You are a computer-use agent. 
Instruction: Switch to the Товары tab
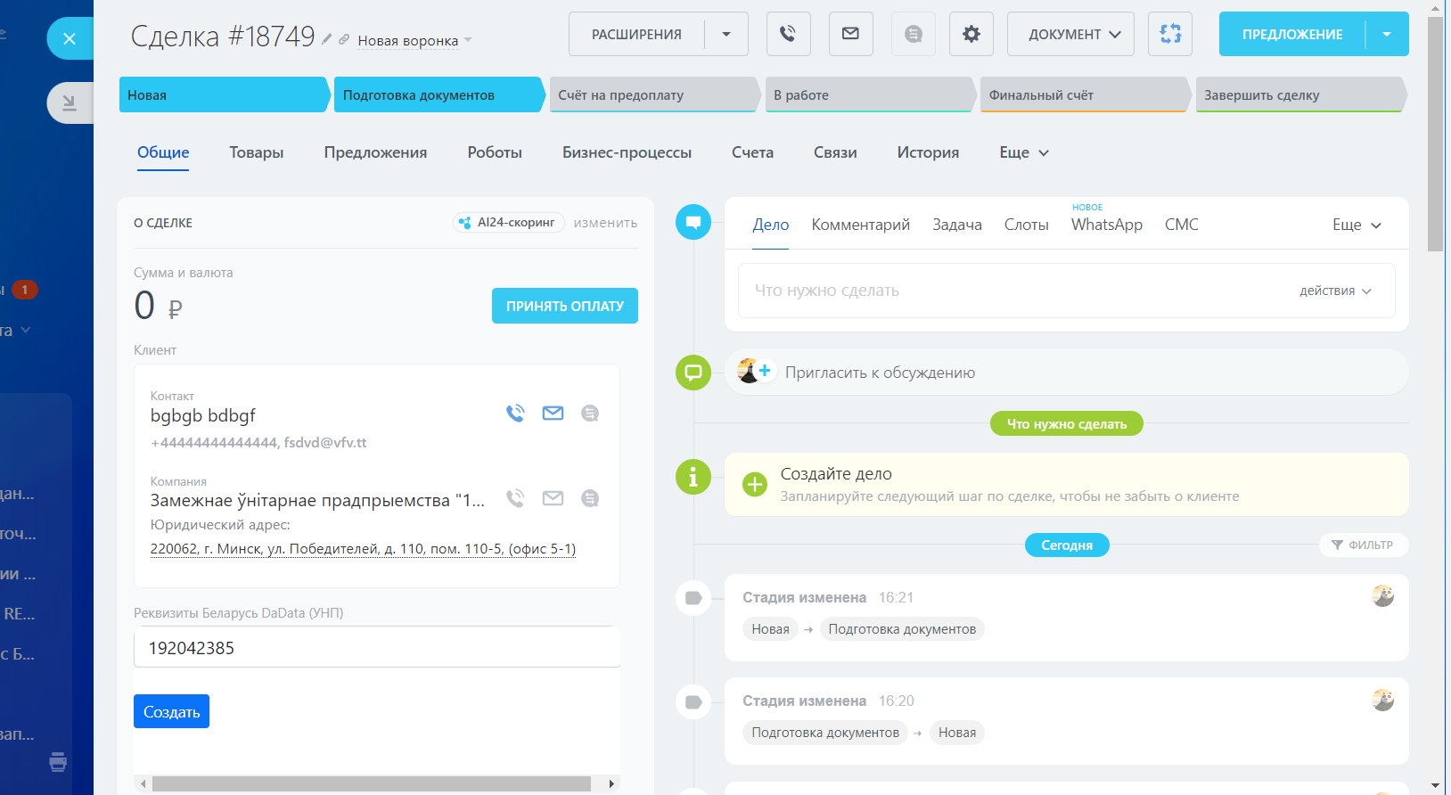coord(257,152)
